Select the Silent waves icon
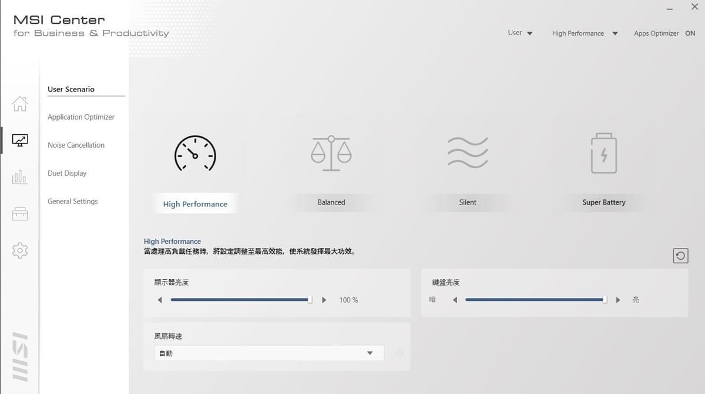 coord(468,152)
